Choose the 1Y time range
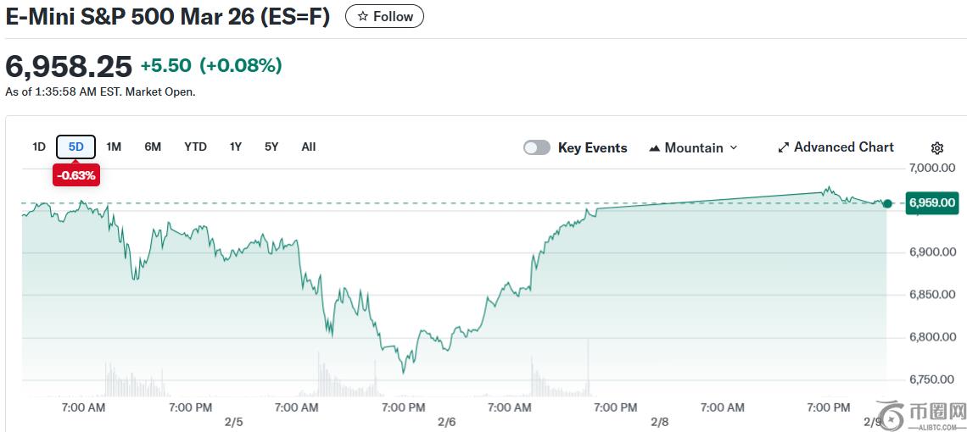Image resolution: width=967 pixels, height=432 pixels. pos(236,147)
